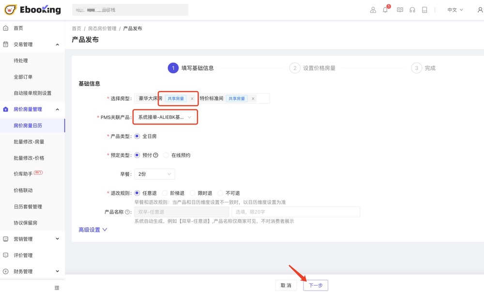
Task: Select the 在线预约 booking type
Action: click(x=166, y=155)
